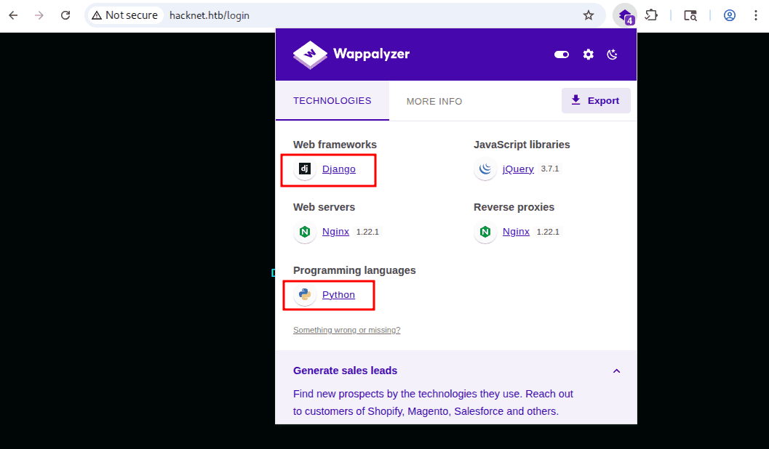Bookmark this page with star icon

coord(589,15)
